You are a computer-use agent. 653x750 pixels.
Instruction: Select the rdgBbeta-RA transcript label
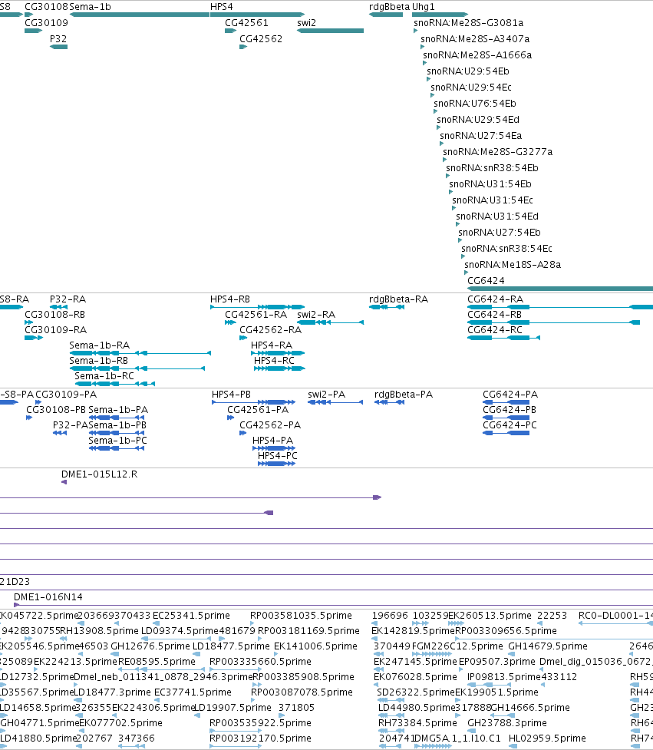pyautogui.click(x=399, y=299)
